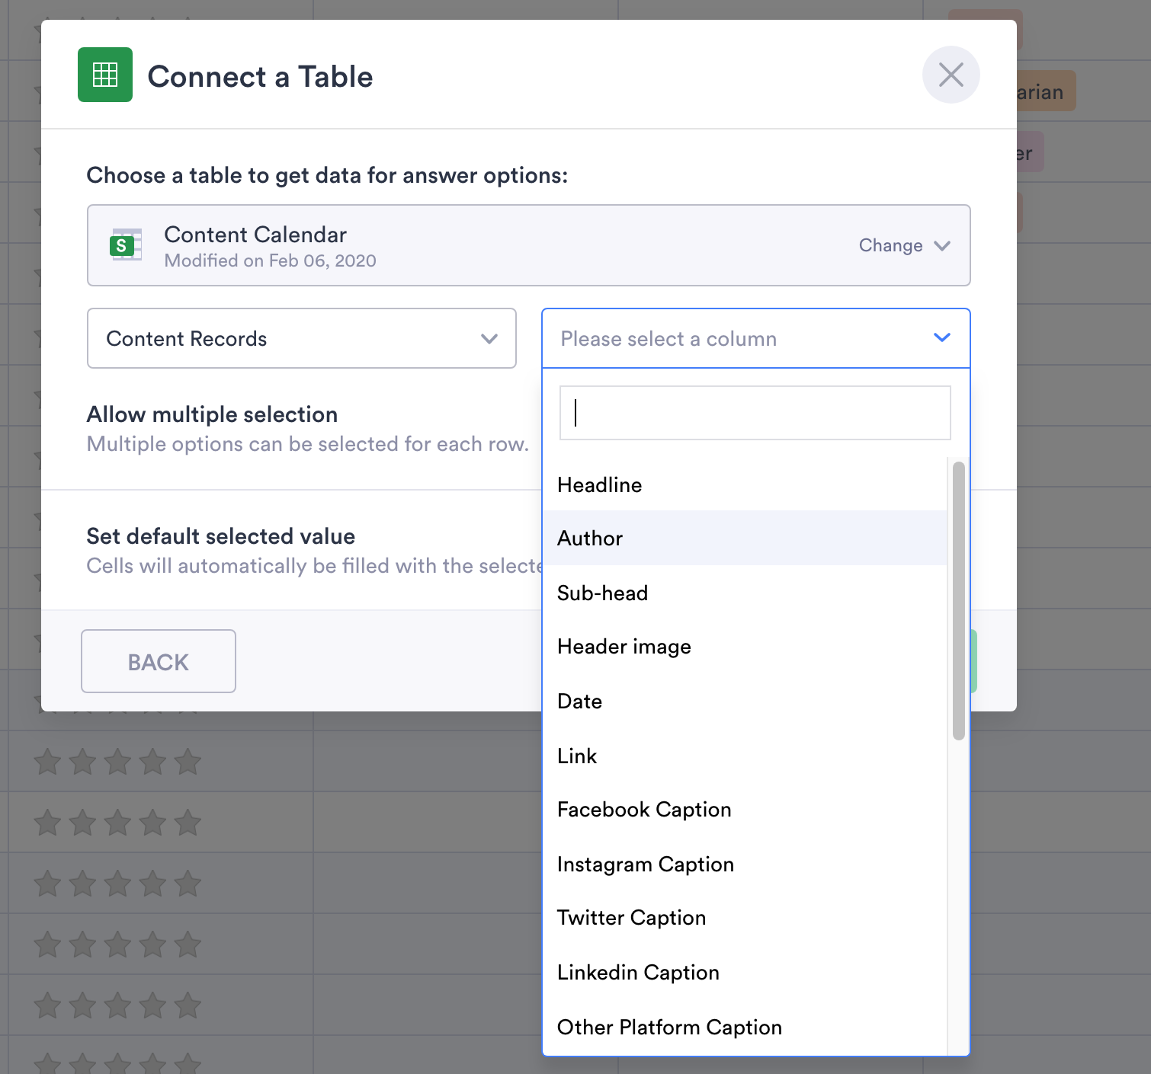Collapse the column selection dropdown
This screenshot has height=1074, width=1151.
coord(941,337)
